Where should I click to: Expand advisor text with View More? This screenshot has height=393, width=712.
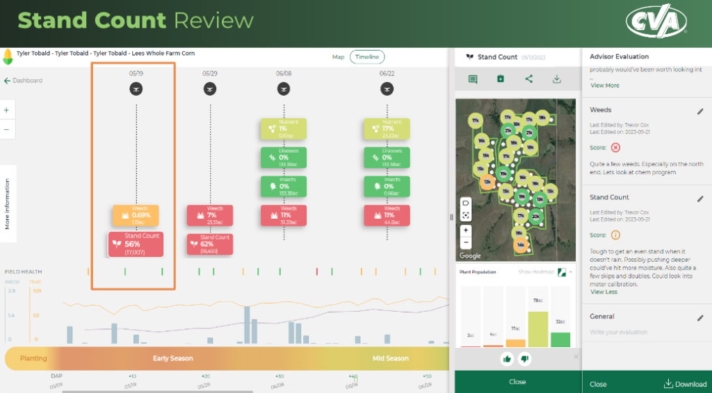click(604, 85)
